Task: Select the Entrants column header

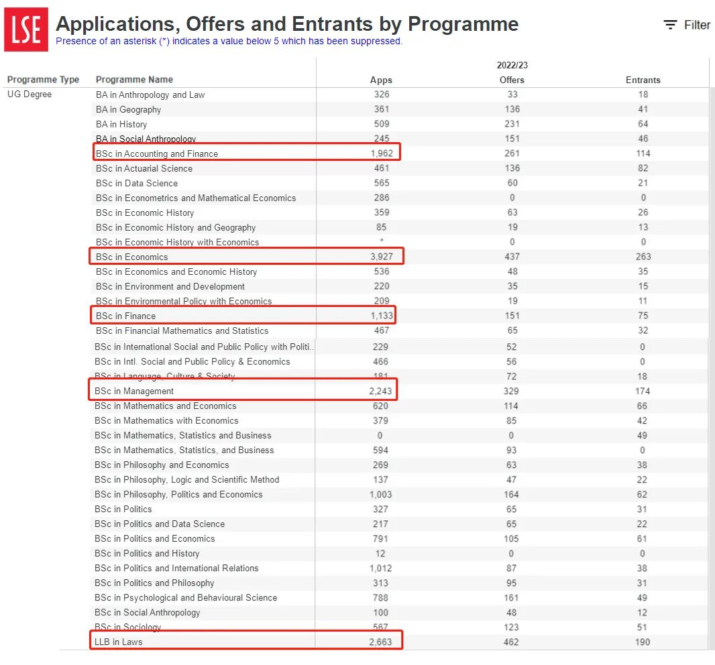Action: 643,80
